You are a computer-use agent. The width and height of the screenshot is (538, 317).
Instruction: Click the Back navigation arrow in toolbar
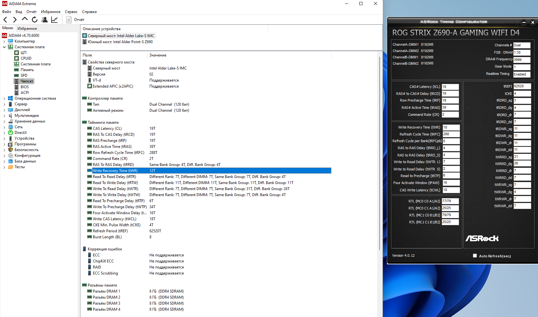coord(5,20)
